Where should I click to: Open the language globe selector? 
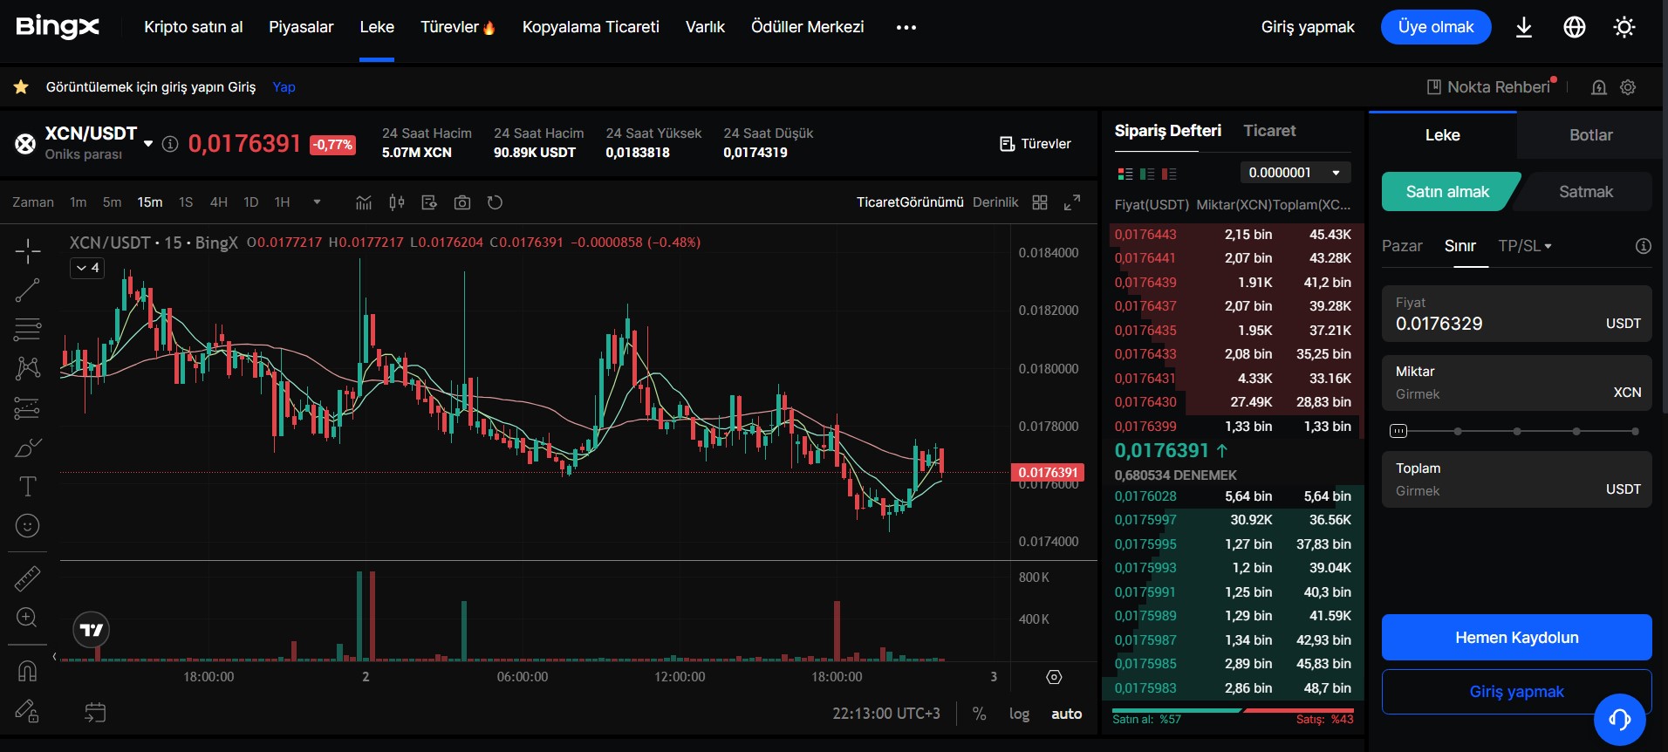(1575, 28)
